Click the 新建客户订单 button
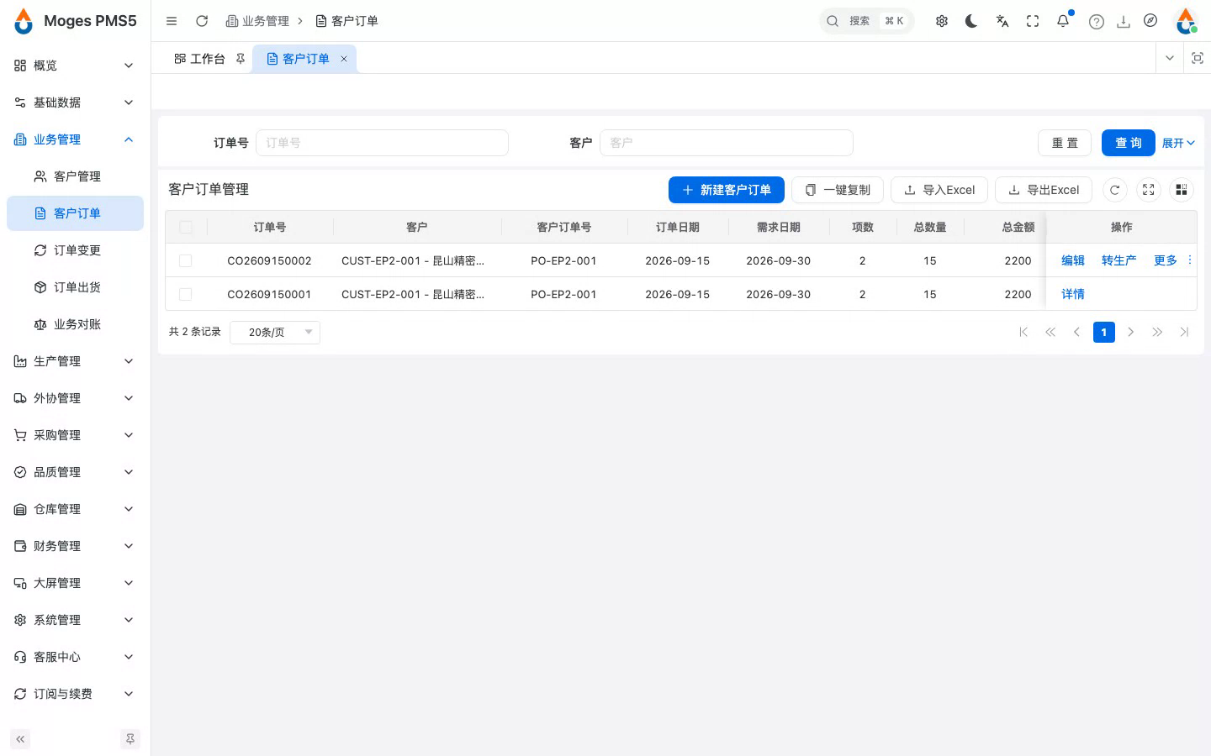This screenshot has height=756, width=1211. (x=727, y=190)
